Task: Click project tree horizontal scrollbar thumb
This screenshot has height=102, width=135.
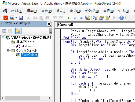Action: 23,98
